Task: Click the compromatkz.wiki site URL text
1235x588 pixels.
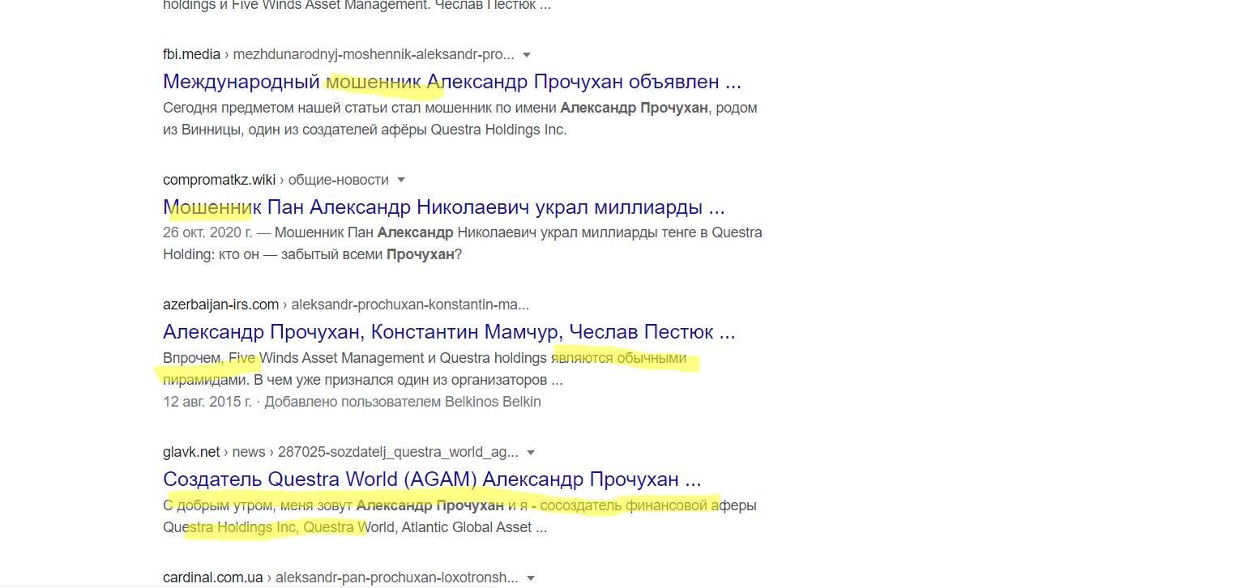Action: click(219, 180)
